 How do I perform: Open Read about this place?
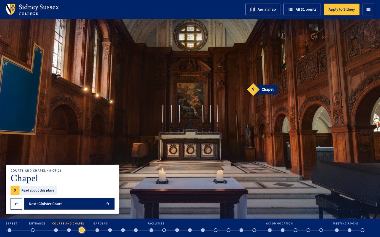pyautogui.click(x=34, y=190)
